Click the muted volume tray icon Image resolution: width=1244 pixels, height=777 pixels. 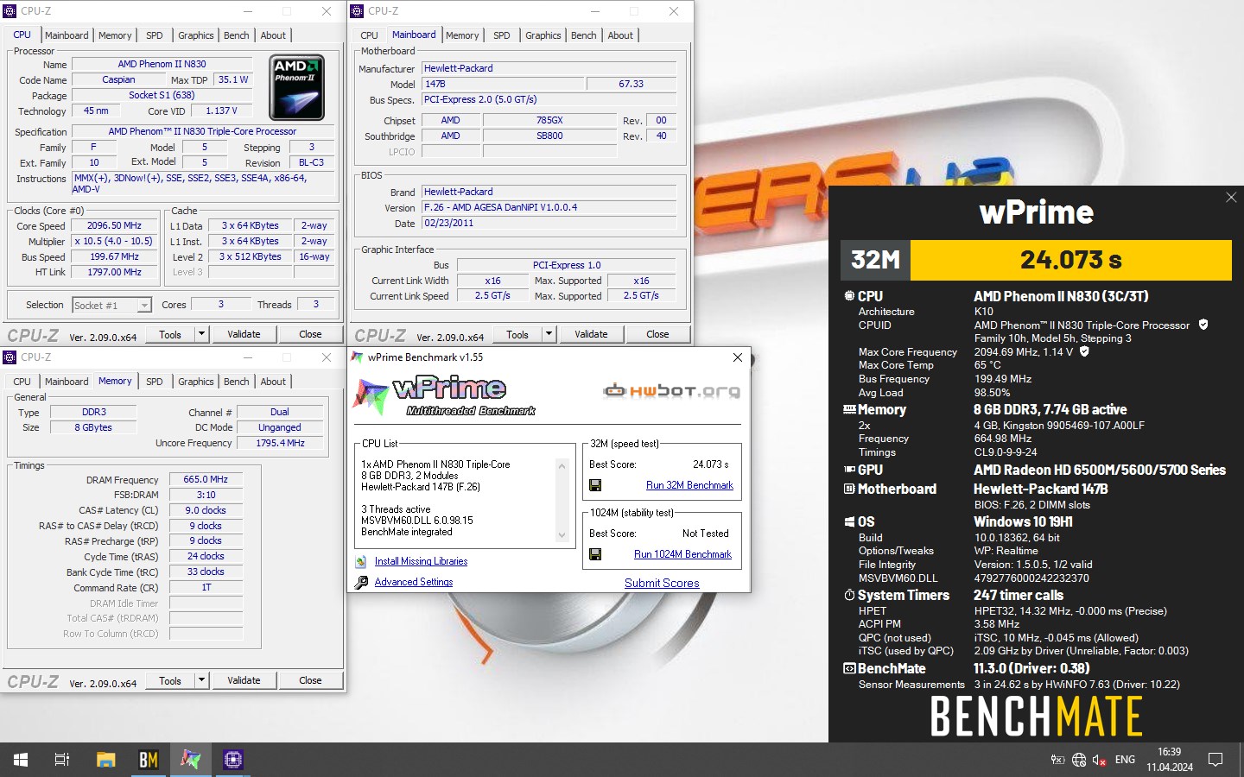1100,760
